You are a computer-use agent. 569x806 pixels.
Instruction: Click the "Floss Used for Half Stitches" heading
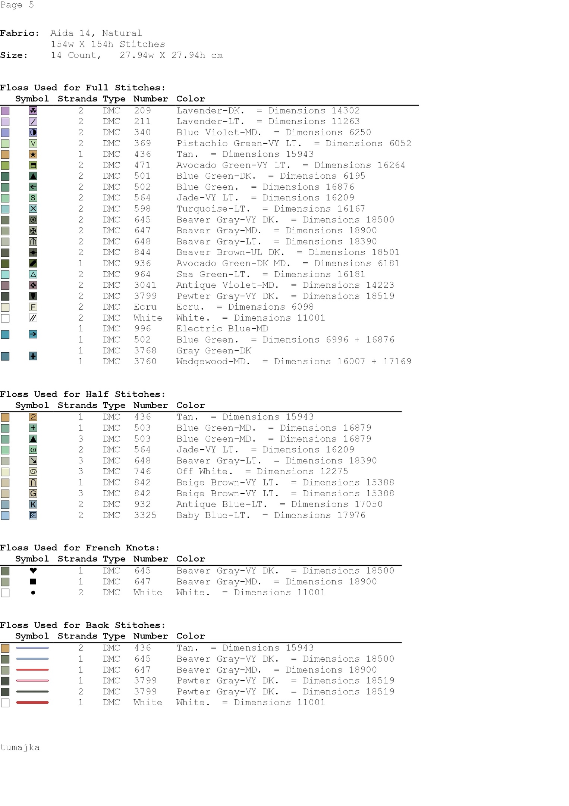(x=83, y=394)
